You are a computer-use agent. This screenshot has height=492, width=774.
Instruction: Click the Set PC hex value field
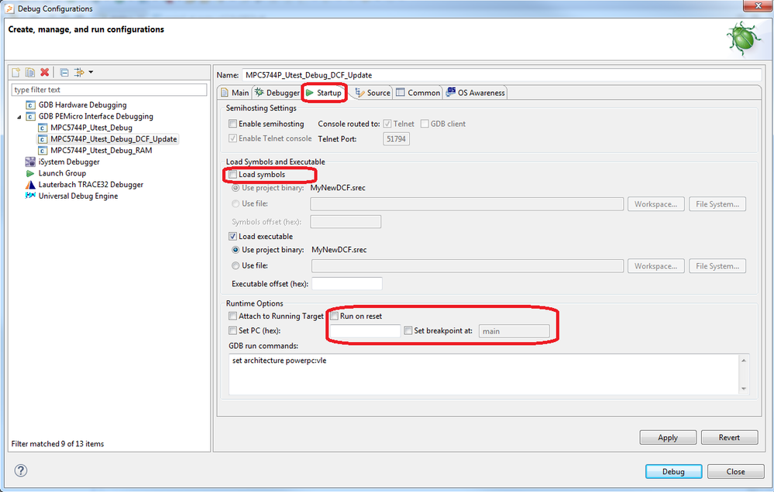365,331
